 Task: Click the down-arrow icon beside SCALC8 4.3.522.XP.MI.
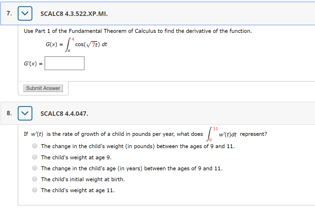point(25,13)
